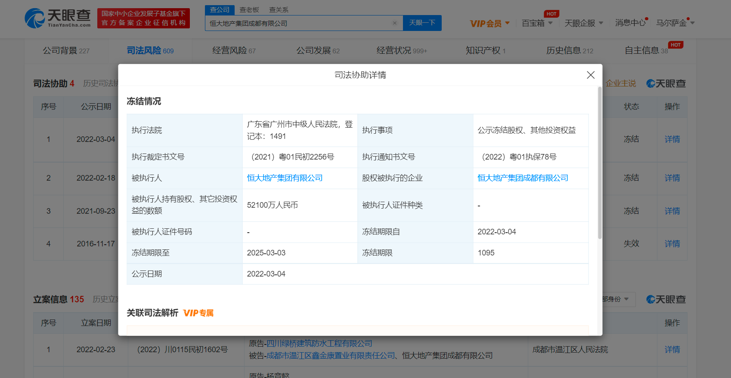Open 消息中心 notifications
The width and height of the screenshot is (731, 378).
tap(631, 23)
